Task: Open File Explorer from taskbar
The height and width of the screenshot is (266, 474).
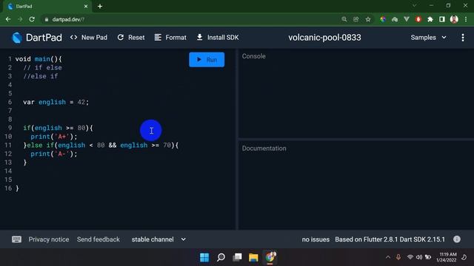Action: pyautogui.click(x=253, y=257)
